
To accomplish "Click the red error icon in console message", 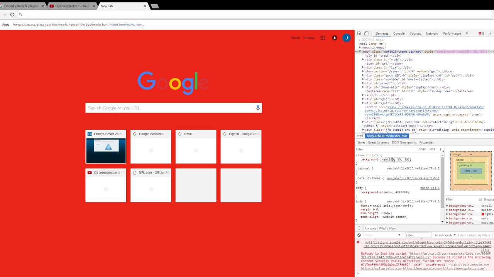I will coord(358,242).
